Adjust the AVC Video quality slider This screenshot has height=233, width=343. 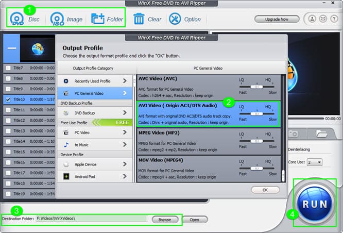(x=257, y=87)
